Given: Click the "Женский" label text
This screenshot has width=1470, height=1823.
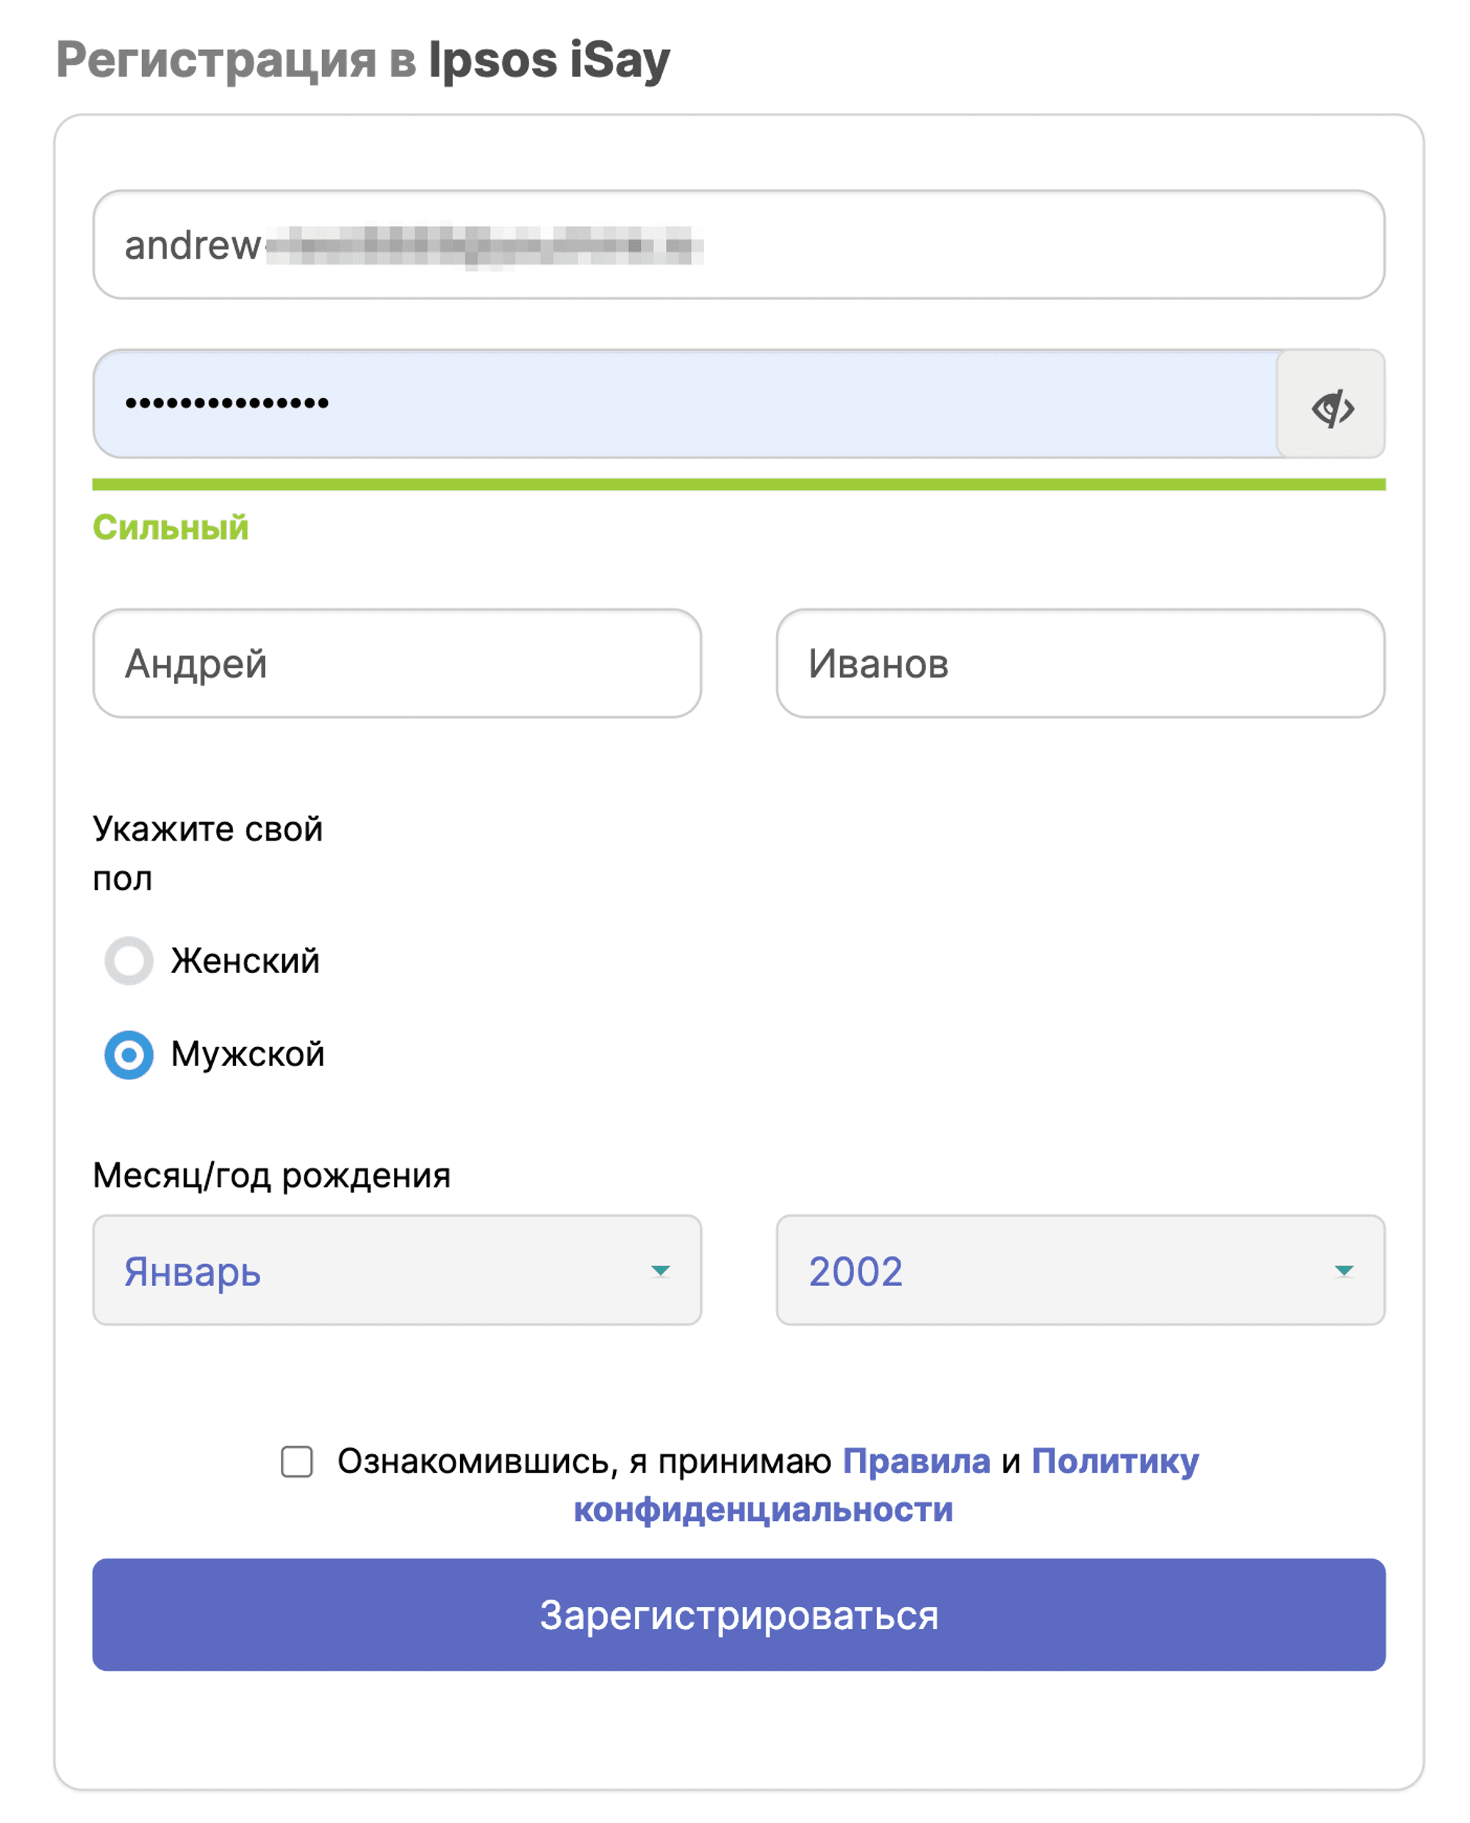Looking at the screenshot, I should [245, 960].
